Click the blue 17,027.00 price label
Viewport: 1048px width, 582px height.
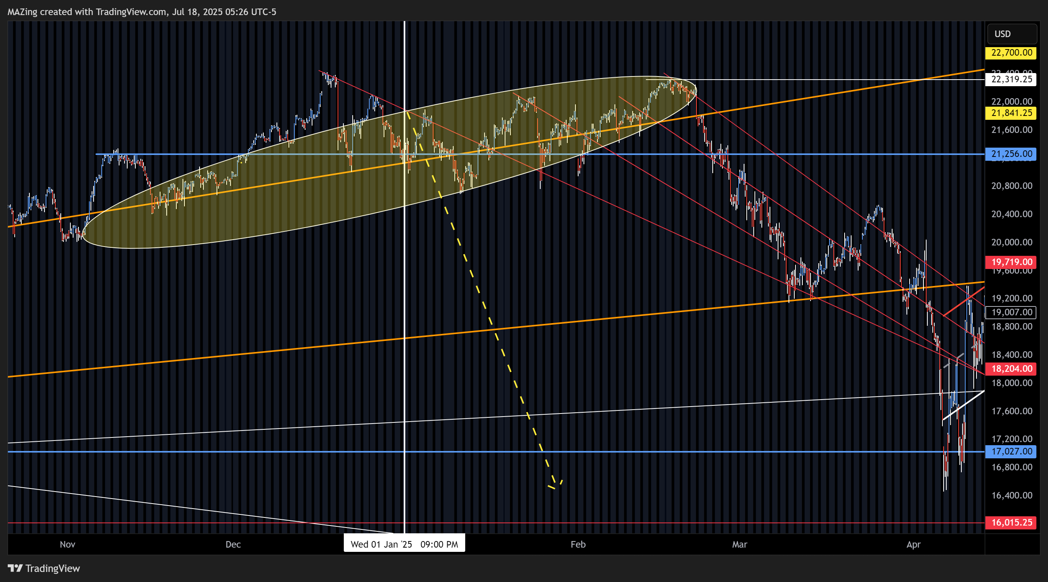click(1011, 451)
